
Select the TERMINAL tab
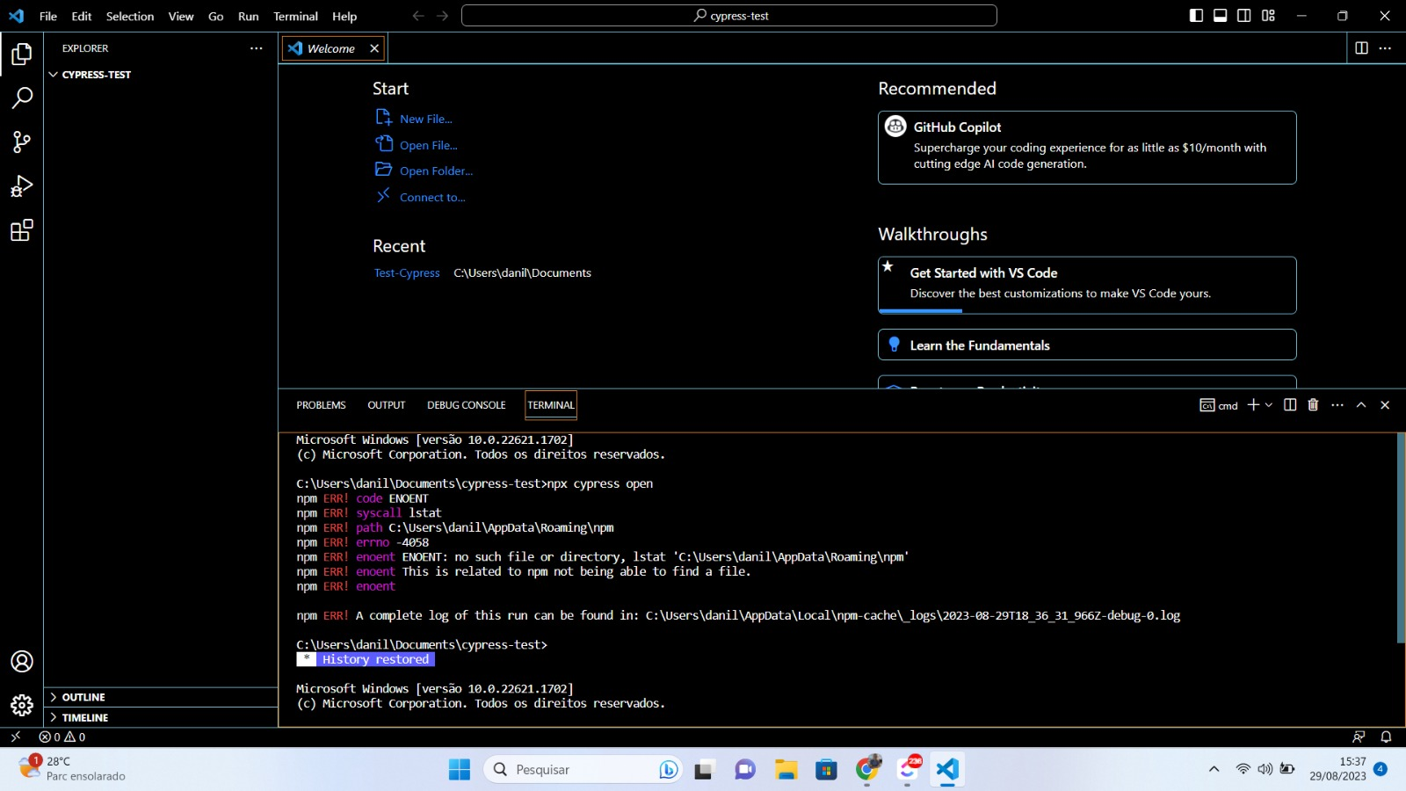tap(551, 405)
